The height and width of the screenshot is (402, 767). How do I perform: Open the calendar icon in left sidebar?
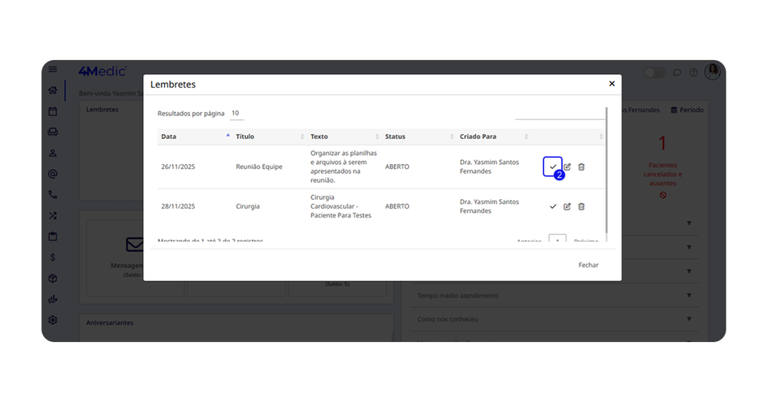(52, 112)
